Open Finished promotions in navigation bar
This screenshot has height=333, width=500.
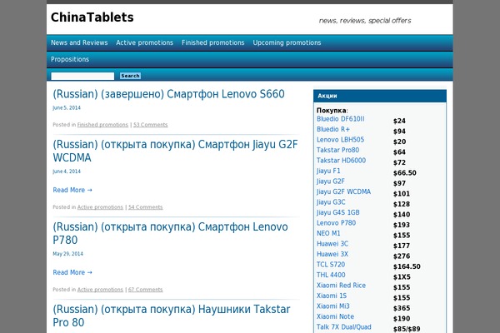click(x=213, y=42)
